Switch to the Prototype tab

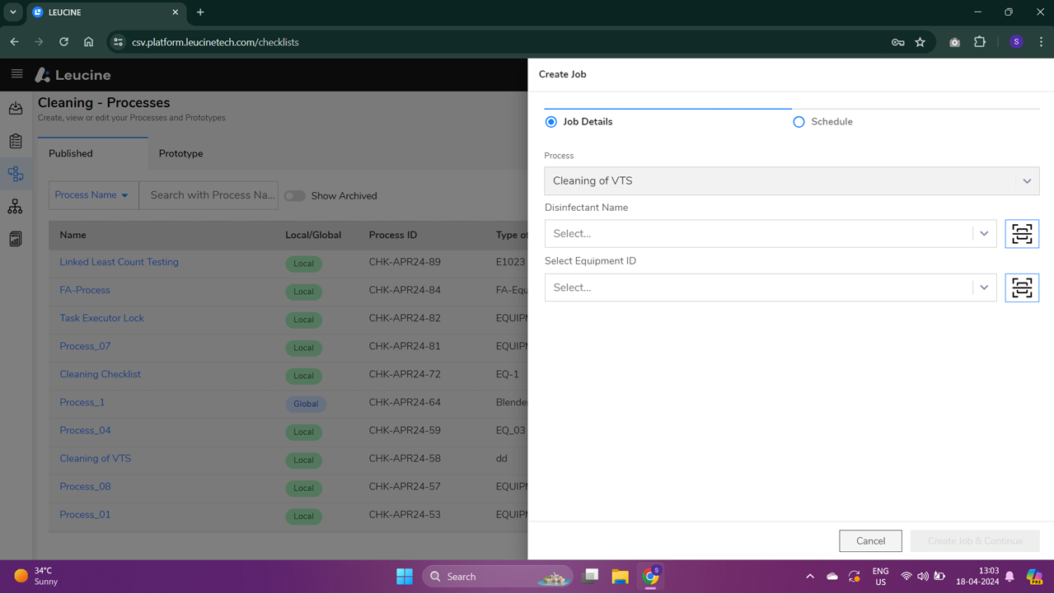(180, 154)
